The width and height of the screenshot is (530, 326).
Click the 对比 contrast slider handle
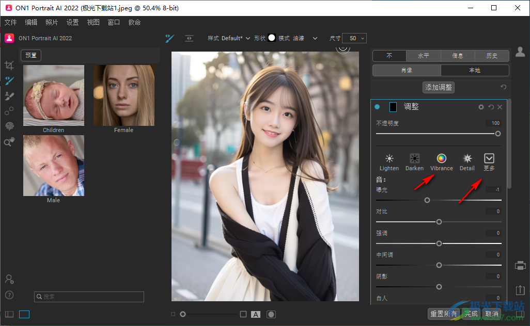click(439, 222)
